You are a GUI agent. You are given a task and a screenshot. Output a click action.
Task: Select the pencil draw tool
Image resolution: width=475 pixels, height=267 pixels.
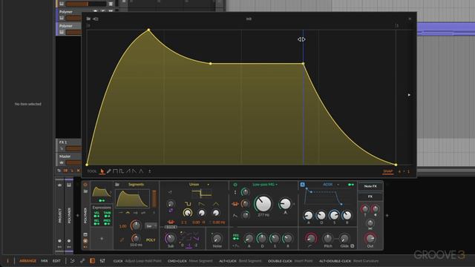click(109, 171)
